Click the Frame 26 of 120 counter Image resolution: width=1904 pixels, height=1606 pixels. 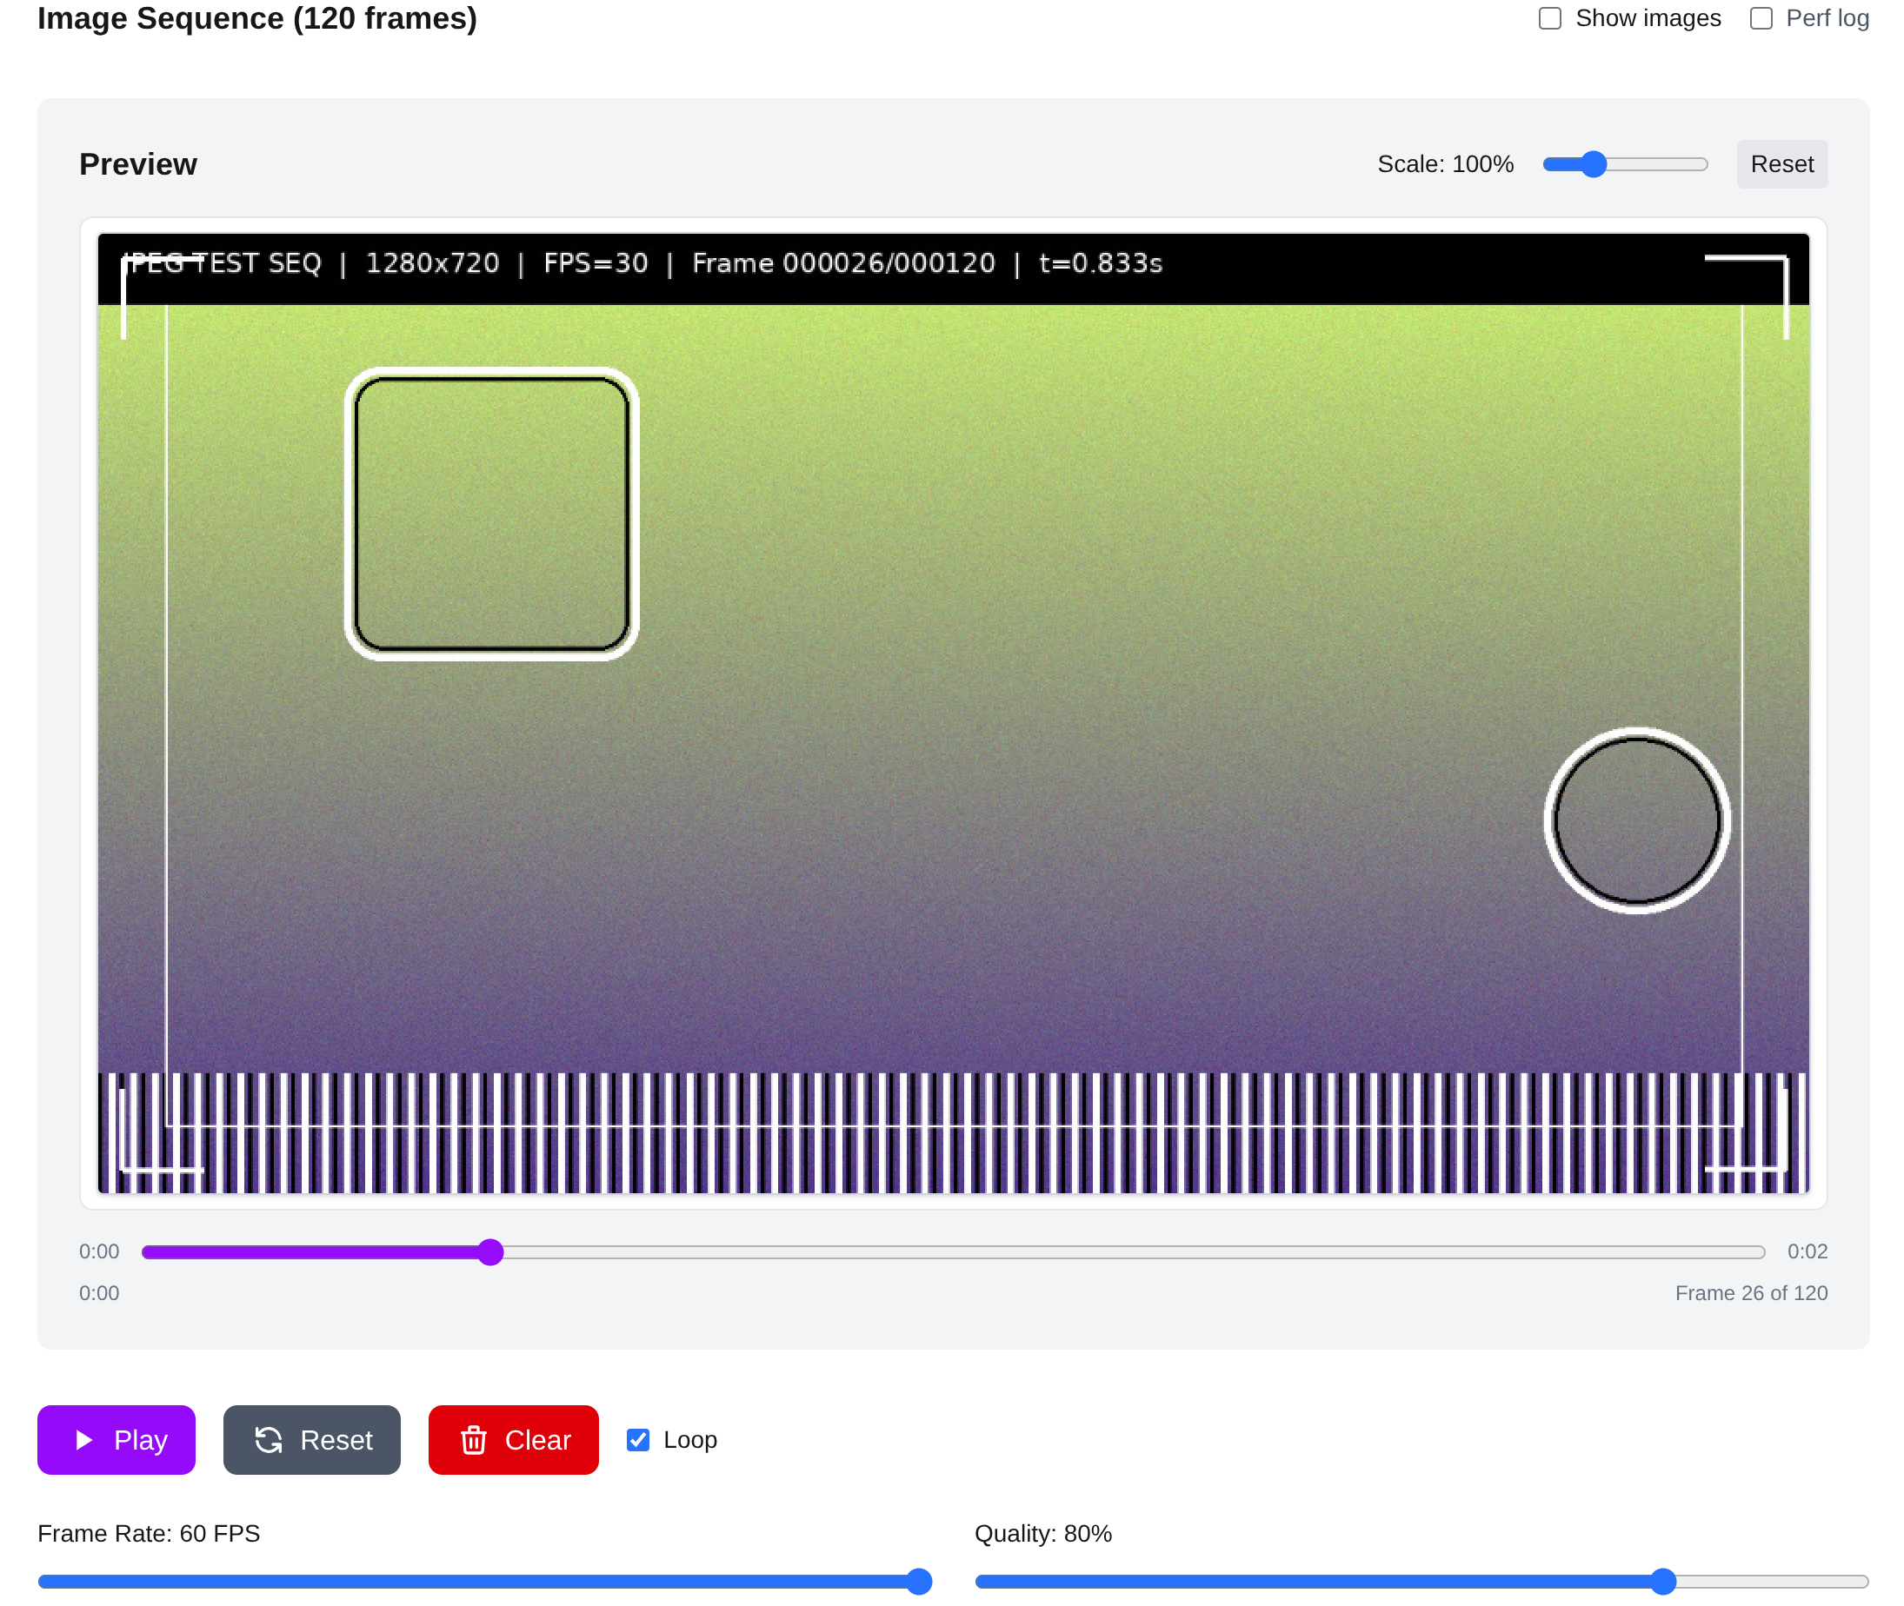[1751, 1292]
